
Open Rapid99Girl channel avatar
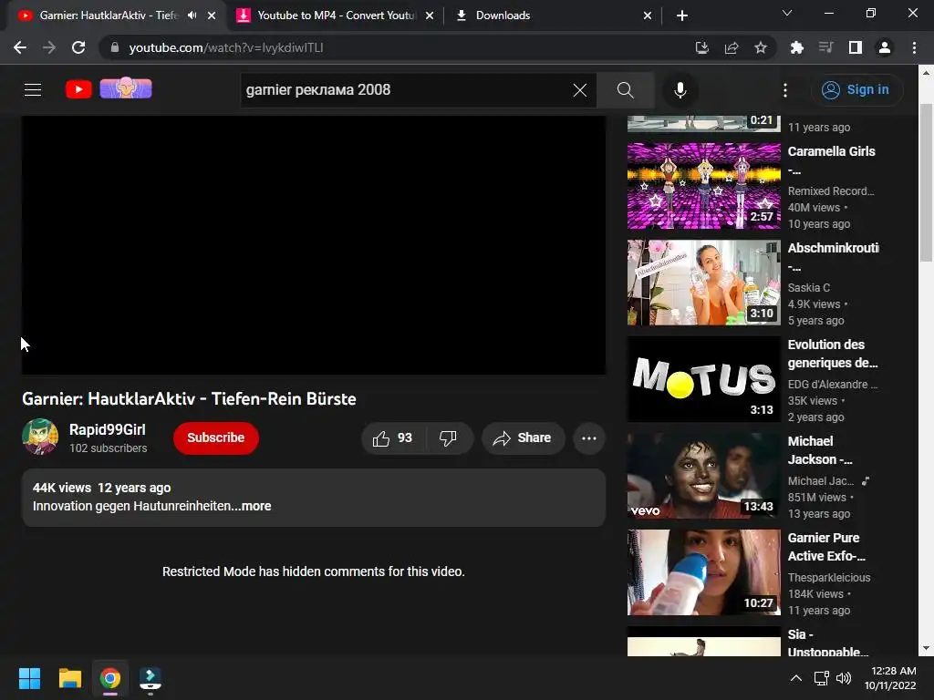click(40, 437)
